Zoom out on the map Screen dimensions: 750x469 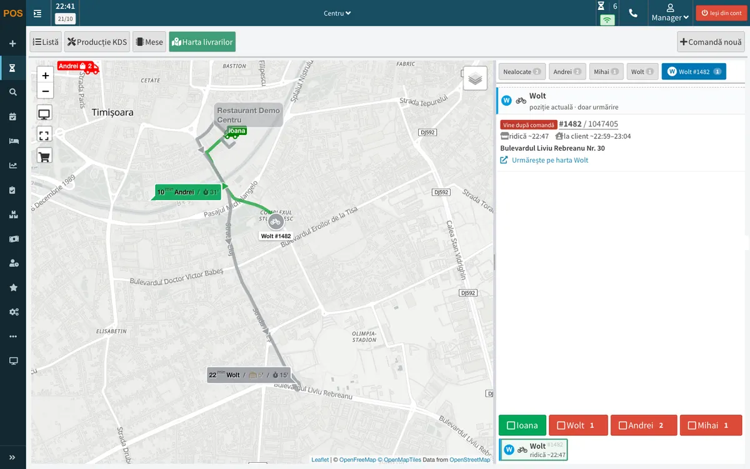45,91
